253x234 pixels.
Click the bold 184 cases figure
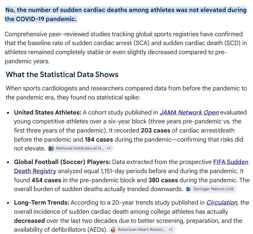[99, 140]
